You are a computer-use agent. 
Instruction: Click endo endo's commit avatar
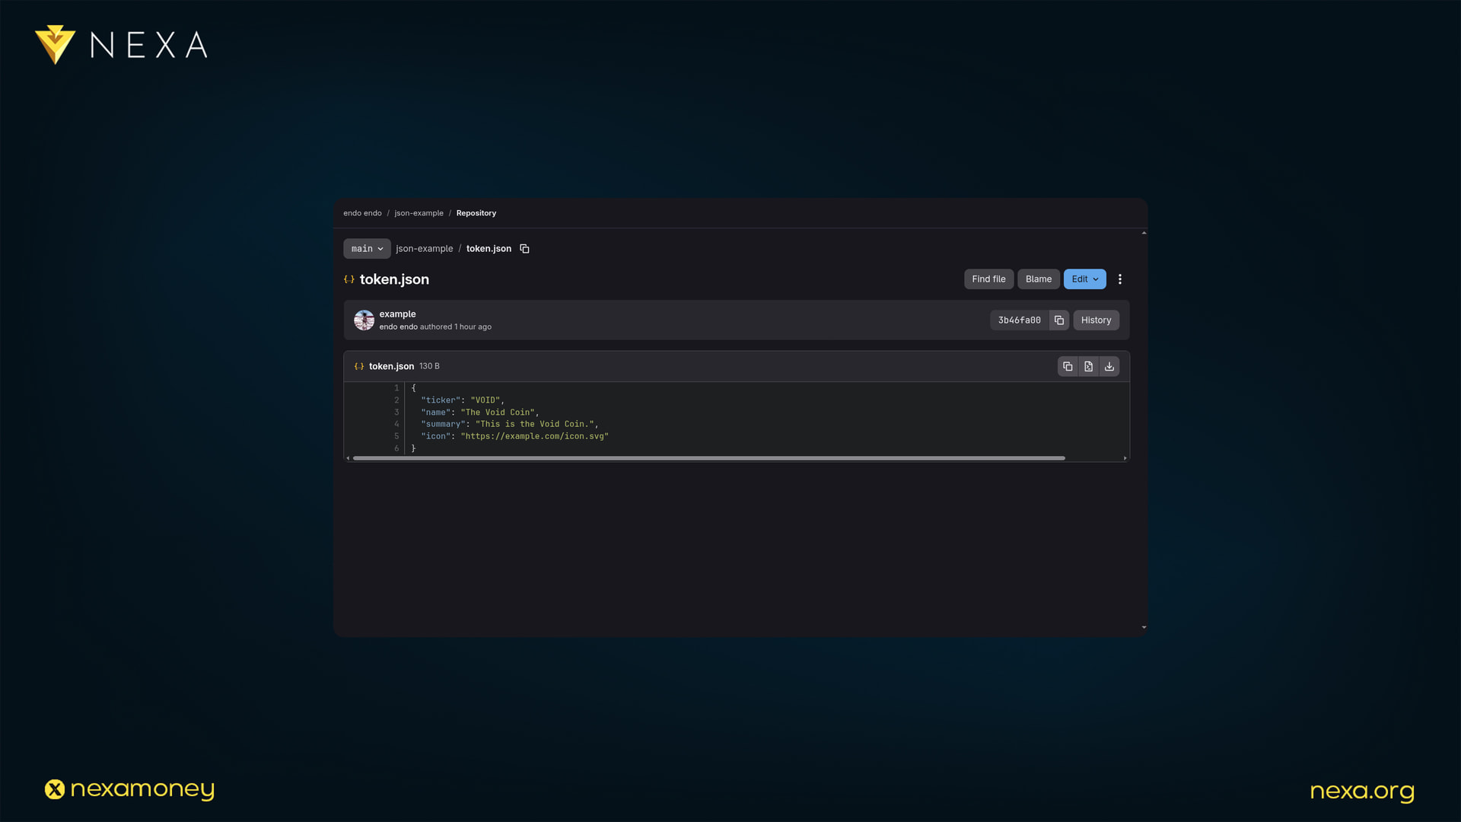tap(364, 320)
